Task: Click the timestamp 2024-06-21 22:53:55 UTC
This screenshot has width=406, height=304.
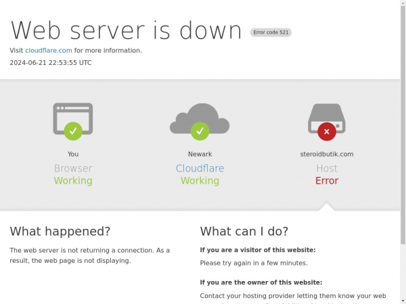Action: click(51, 63)
